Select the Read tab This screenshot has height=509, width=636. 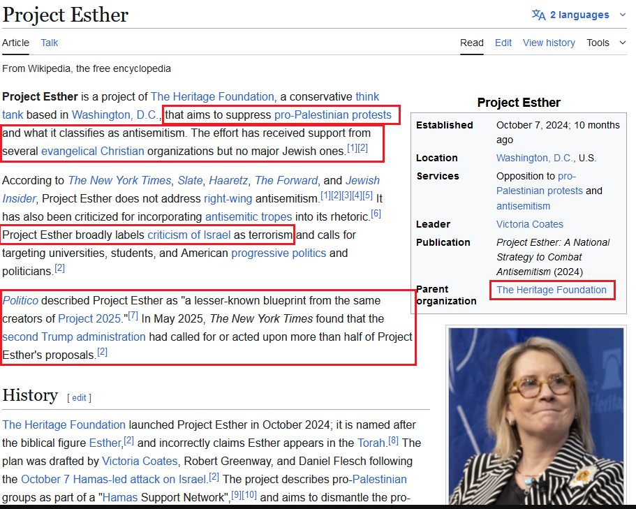(x=471, y=43)
